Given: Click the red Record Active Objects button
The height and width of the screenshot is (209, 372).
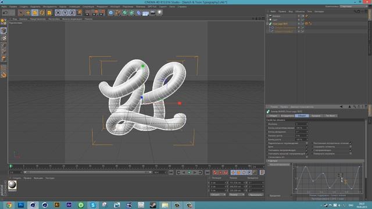Looking at the screenshot, I should coord(215,172).
